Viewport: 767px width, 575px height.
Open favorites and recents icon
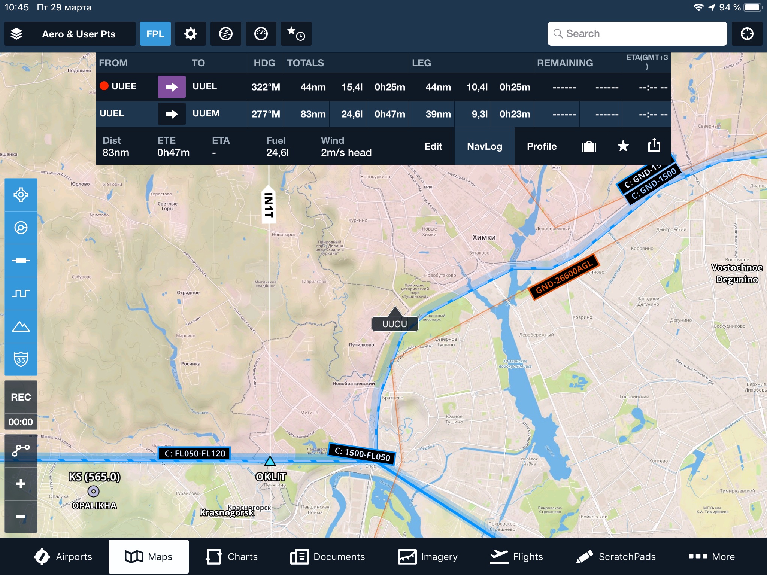click(x=296, y=34)
